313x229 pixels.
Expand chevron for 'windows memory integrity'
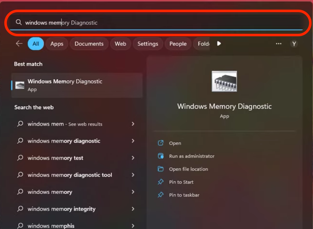[133, 209]
